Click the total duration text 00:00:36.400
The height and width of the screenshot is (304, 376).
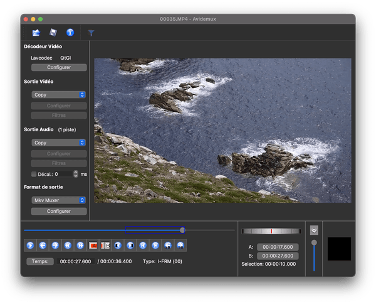[116, 261]
